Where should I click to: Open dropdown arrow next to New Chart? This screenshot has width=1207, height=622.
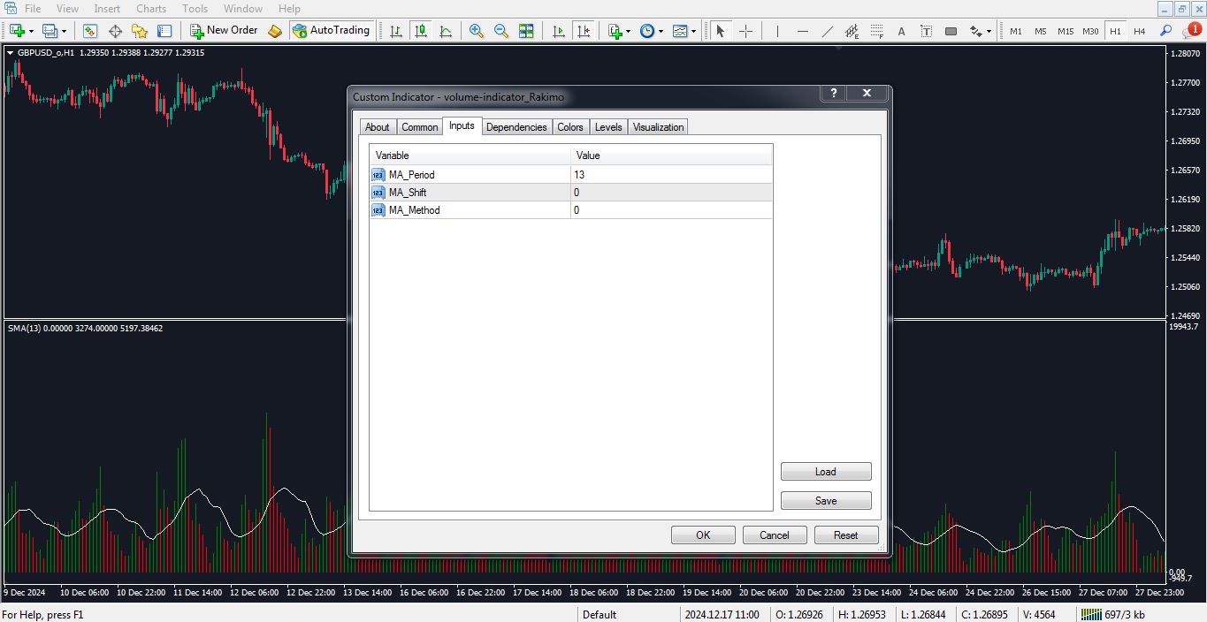31,31
